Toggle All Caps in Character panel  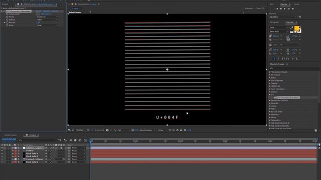click(x=283, y=59)
